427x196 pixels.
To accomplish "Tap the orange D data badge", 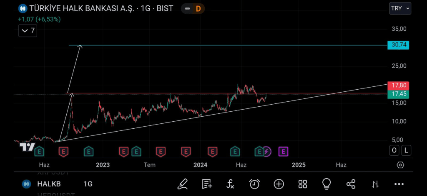I will click(x=198, y=9).
